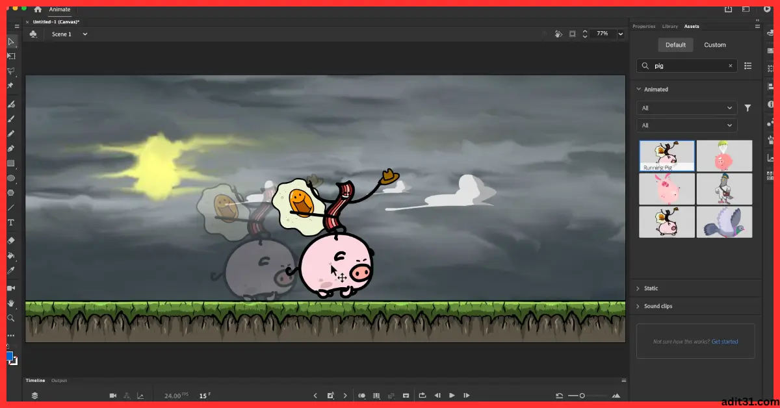Select the Untitled-1 (Canvas) document tab
Viewport: 780px width, 408px height.
pos(56,21)
